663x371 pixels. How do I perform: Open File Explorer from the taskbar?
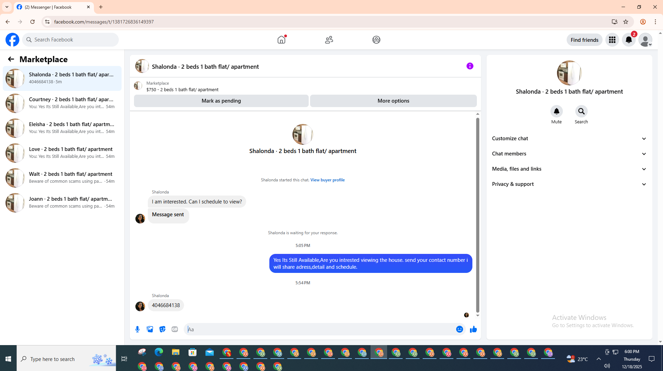click(x=176, y=352)
